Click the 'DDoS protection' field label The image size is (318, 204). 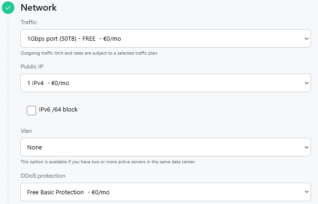[x=43, y=175]
